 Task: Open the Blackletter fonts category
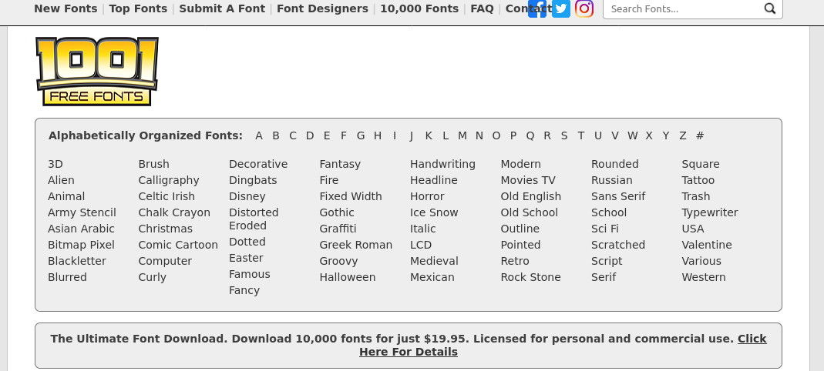(77, 262)
